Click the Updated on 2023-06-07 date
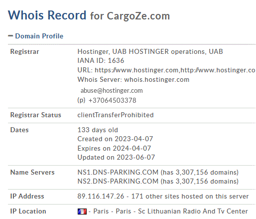Viewport: 256px width, 219px height. pyautogui.click(x=116, y=157)
